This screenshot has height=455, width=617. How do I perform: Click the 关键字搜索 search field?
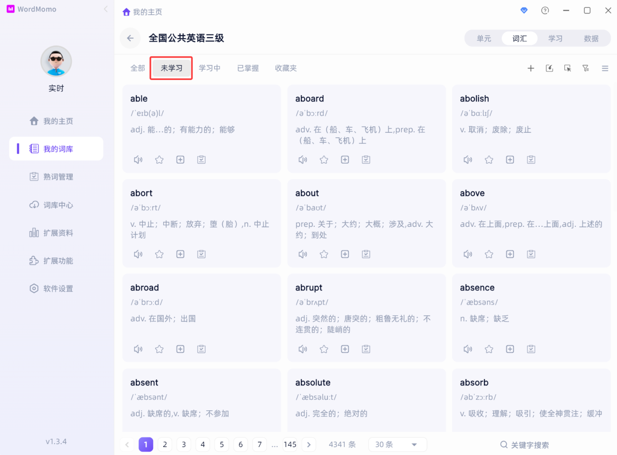[524, 445]
